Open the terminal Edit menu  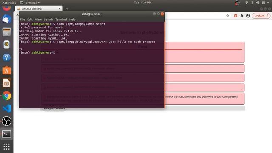(30, 20)
